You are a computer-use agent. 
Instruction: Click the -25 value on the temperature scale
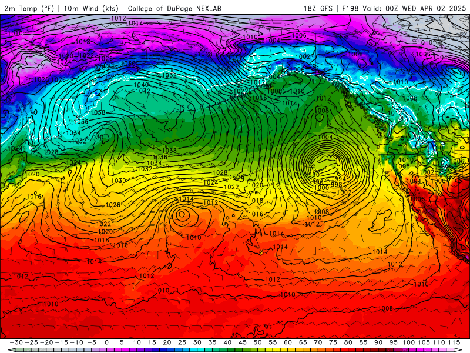point(31,342)
